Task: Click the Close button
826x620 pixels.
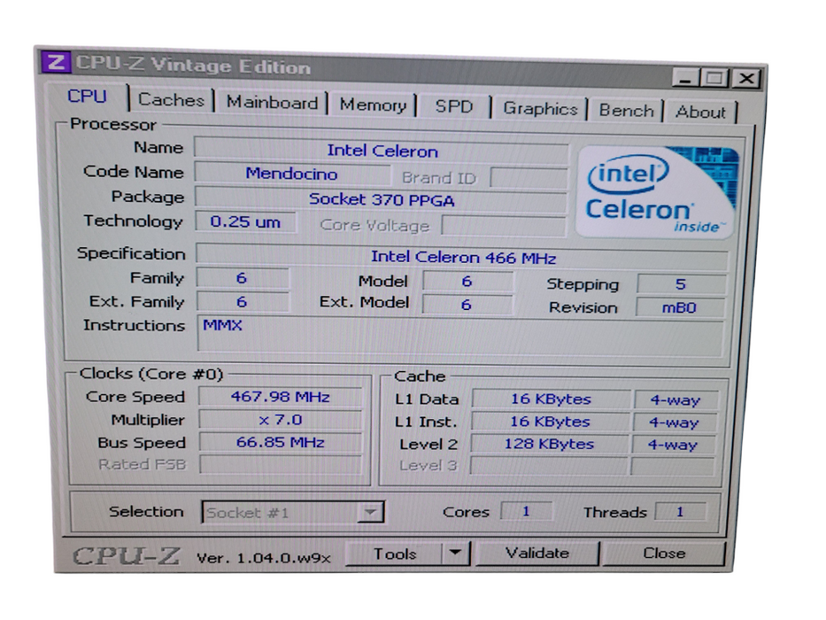Action: coord(664,553)
